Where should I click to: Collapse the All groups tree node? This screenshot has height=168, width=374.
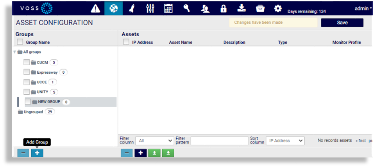[15, 52]
